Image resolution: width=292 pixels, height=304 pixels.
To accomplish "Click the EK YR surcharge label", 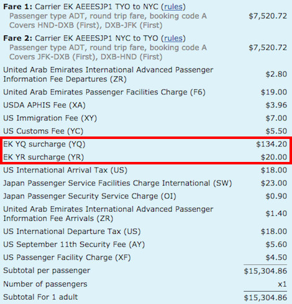I will (43, 157).
